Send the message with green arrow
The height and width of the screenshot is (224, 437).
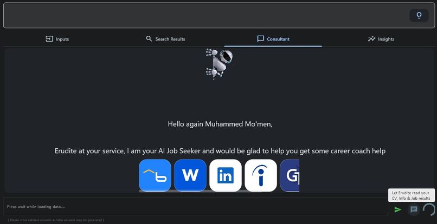click(x=398, y=209)
